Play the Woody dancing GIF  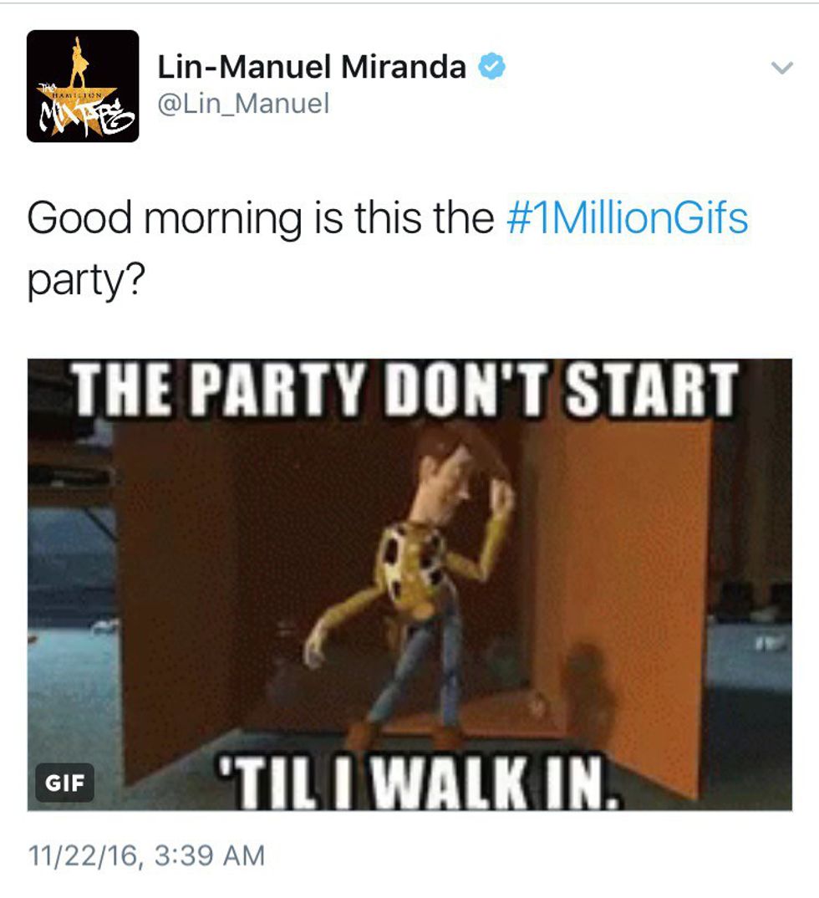coord(409,584)
